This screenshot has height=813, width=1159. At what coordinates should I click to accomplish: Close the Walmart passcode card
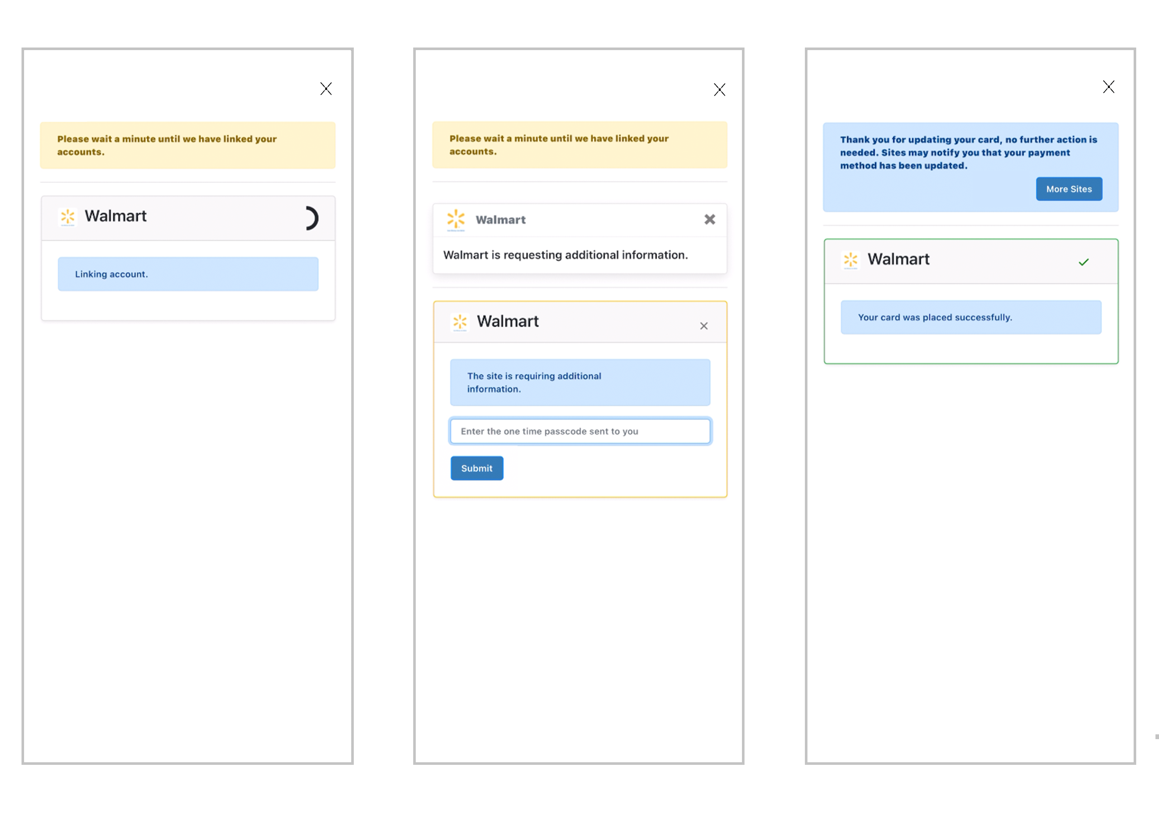(704, 326)
